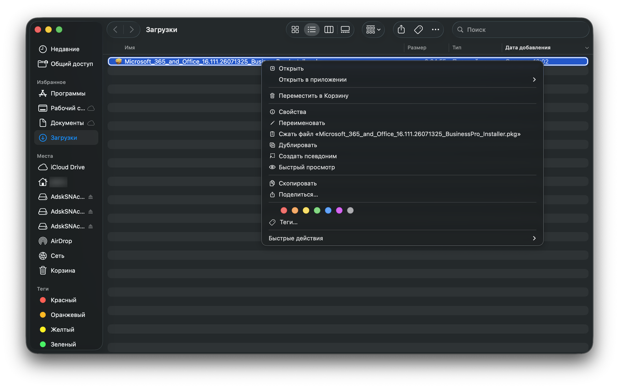Screen dimensions: 619x388
Task: Click the sort chevron in Дата добавления header
Action: coord(587,48)
